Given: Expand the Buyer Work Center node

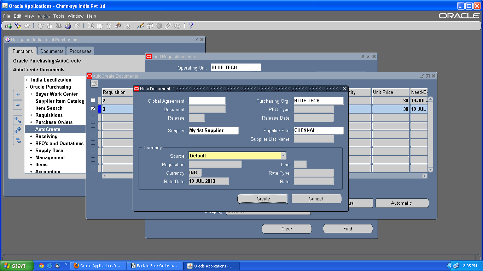Looking at the screenshot, I should [x=31, y=94].
